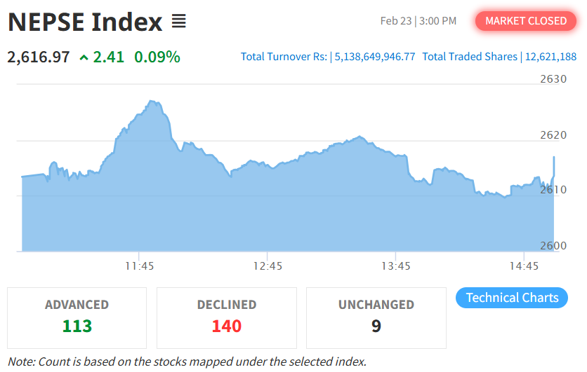
Task: Click the 11:45 time axis label
Action: pyautogui.click(x=140, y=266)
